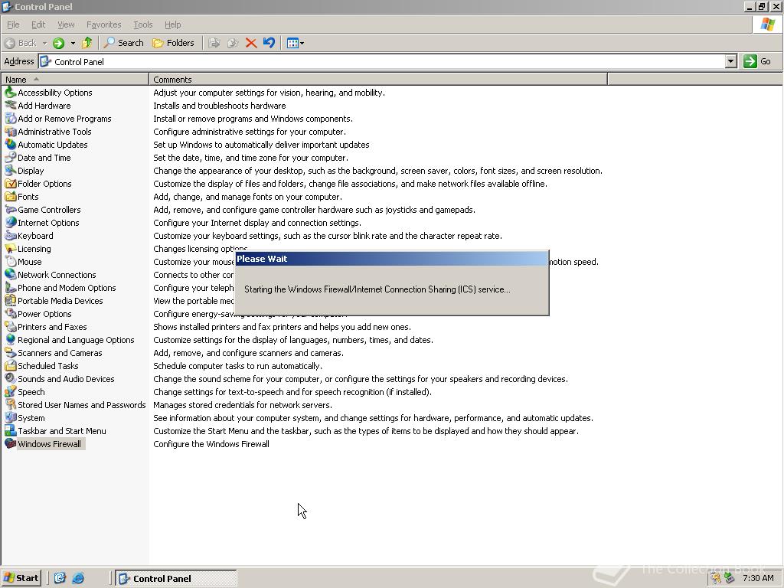Click the Start button
Screen dimensions: 784x588
[x=21, y=578]
